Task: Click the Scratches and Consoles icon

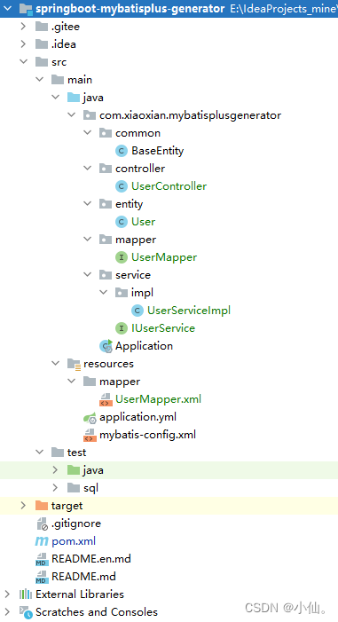Action: pyautogui.click(x=26, y=612)
